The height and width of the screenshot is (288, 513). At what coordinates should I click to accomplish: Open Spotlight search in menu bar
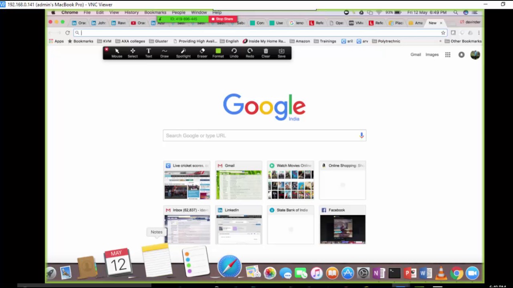pos(456,12)
